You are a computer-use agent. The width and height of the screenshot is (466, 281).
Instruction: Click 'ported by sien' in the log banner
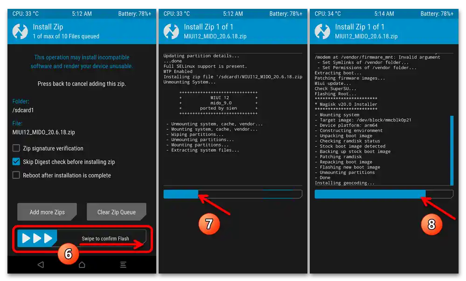218,108
